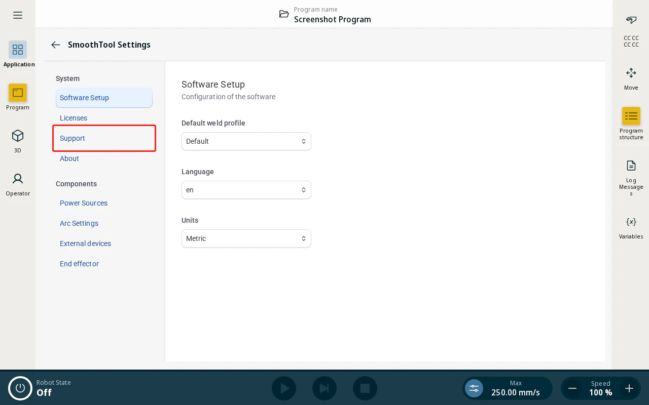
Task: Open the freedrive CC CC panel
Action: coord(631,30)
